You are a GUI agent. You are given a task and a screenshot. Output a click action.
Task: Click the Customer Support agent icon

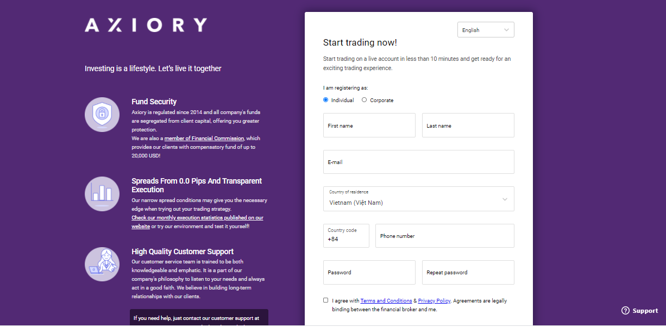pos(102,264)
